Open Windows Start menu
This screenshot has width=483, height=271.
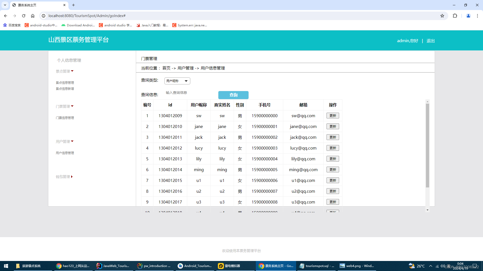[x=6, y=266]
